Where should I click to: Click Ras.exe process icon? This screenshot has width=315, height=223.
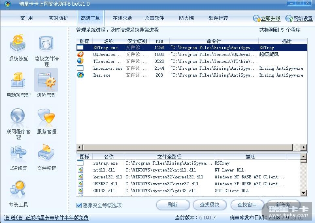click(x=80, y=75)
